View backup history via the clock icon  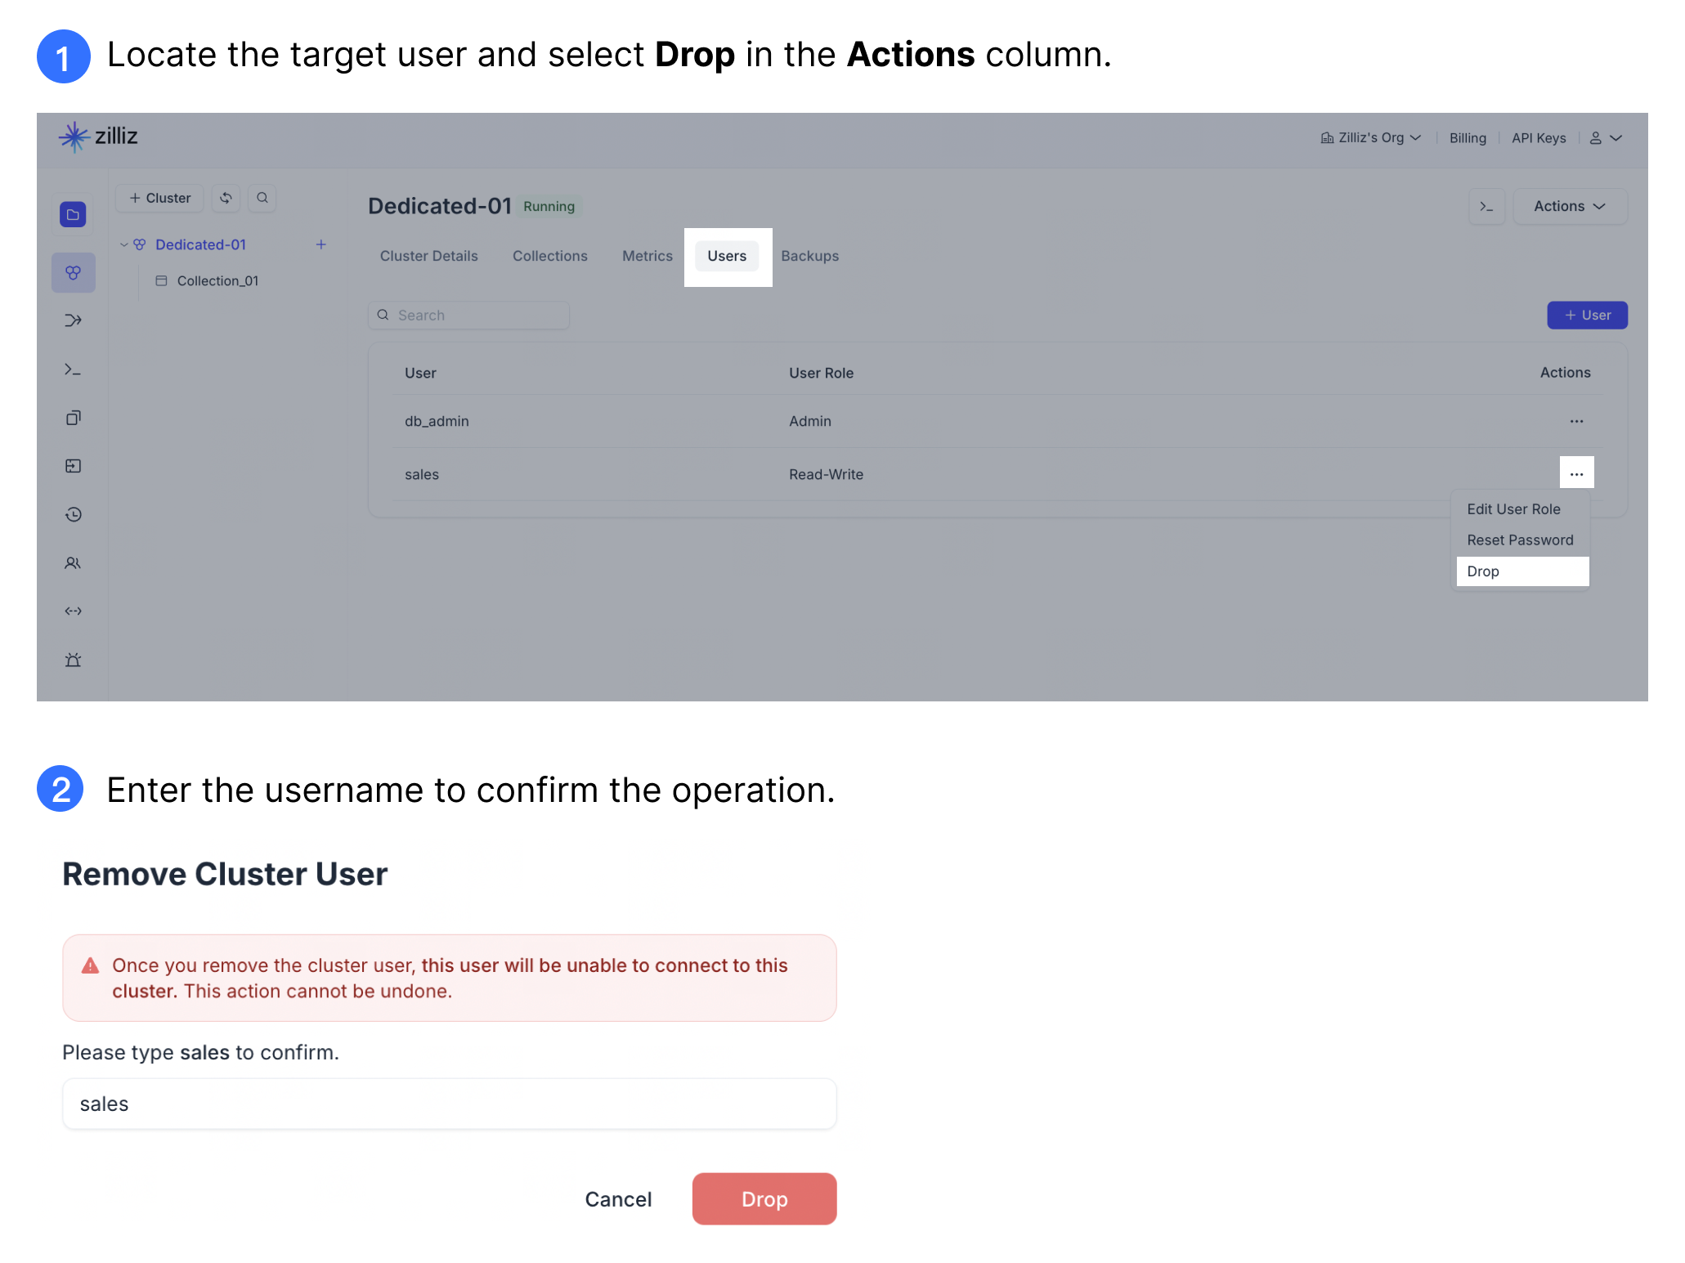pos(73,514)
